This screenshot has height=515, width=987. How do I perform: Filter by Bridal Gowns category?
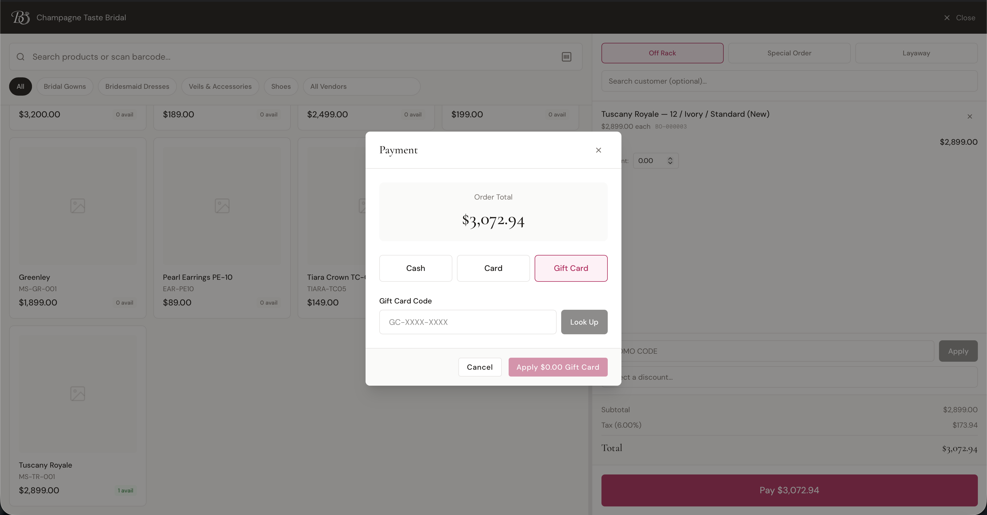[x=65, y=86]
